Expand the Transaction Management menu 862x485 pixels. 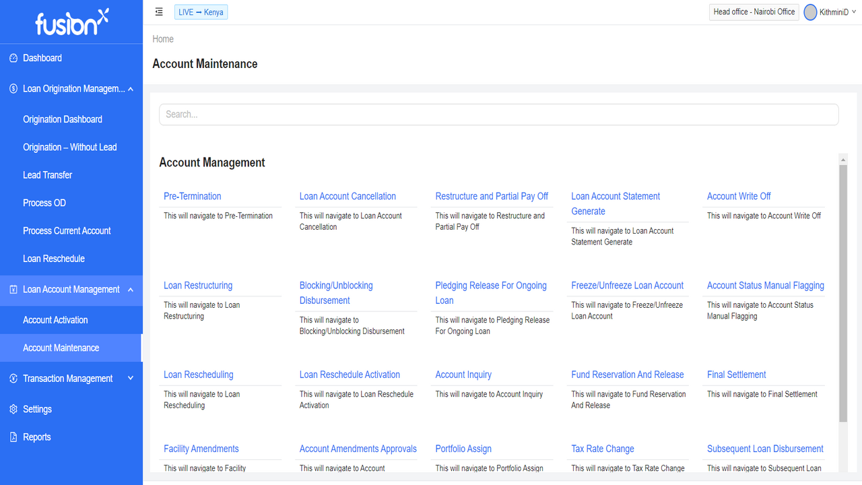point(130,378)
